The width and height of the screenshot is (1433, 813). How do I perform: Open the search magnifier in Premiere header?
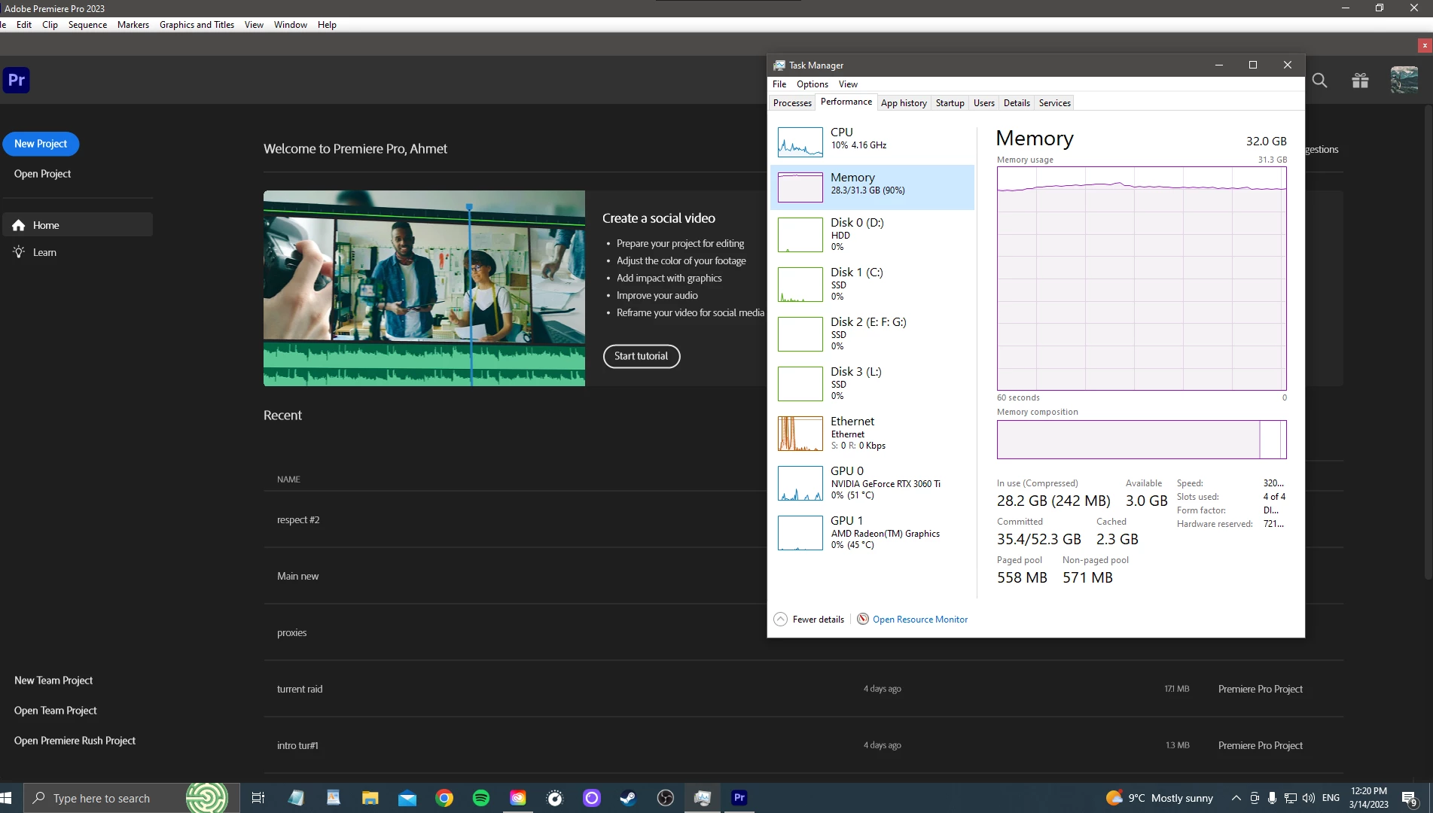[x=1319, y=81]
